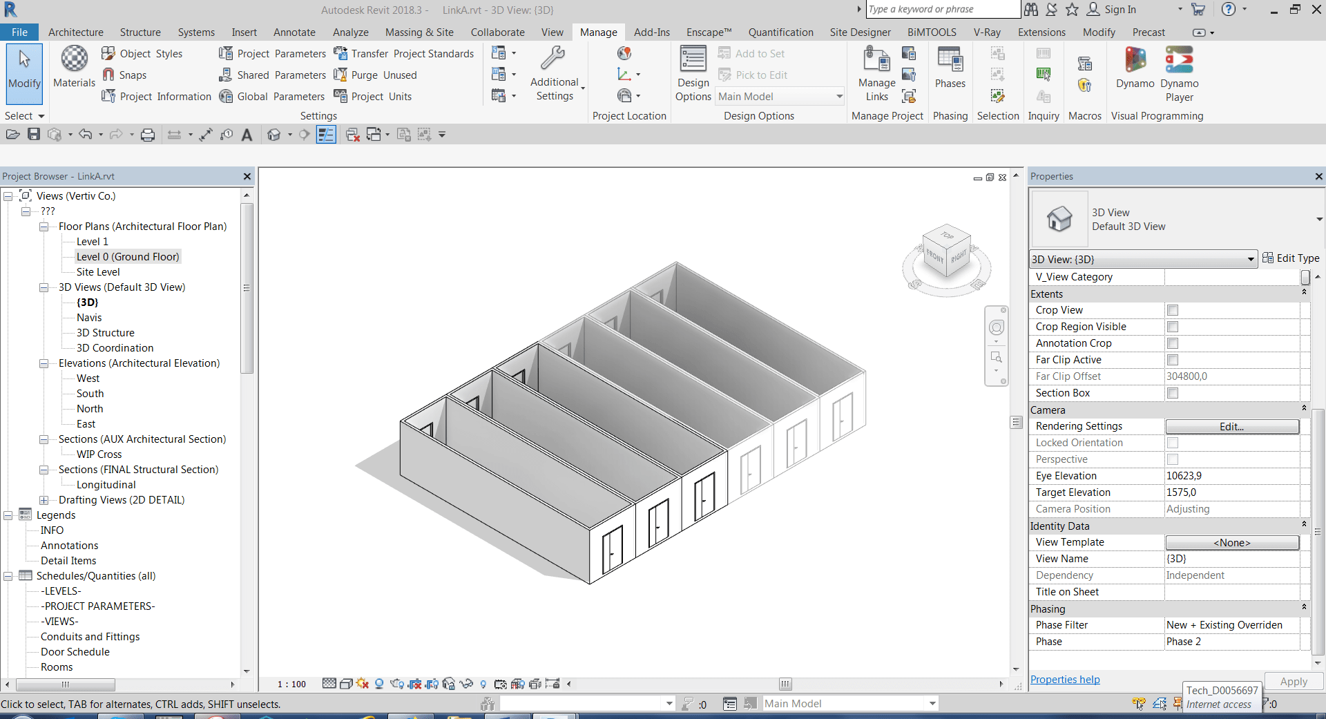
Task: Switch to the Architecture ribbon tab
Action: tap(75, 32)
